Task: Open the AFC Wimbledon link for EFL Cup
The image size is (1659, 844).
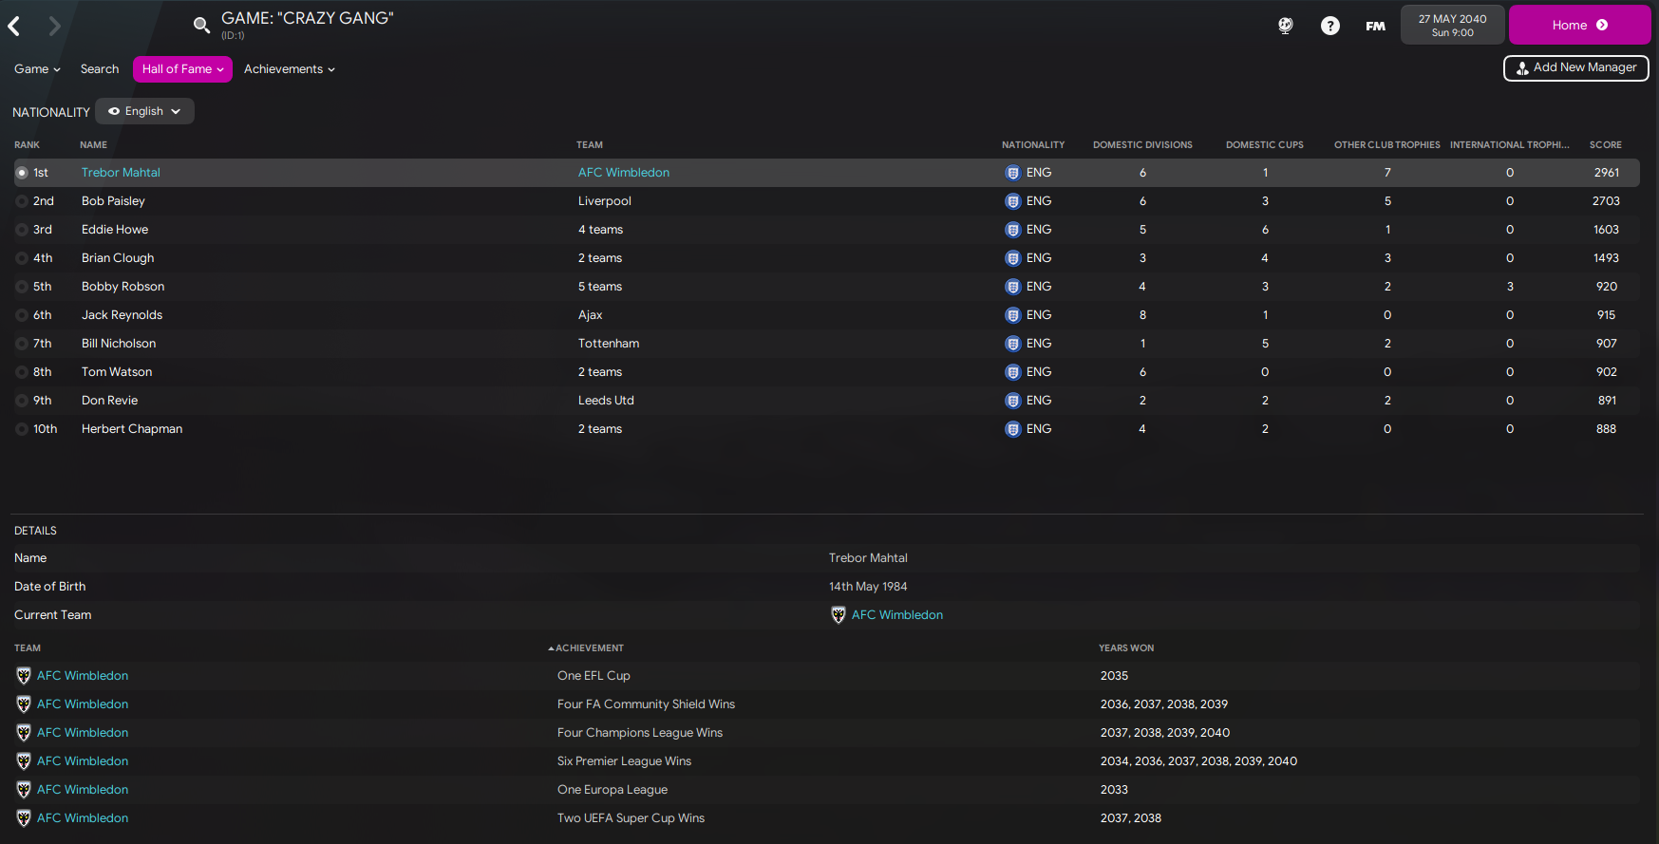Action: tap(83, 676)
